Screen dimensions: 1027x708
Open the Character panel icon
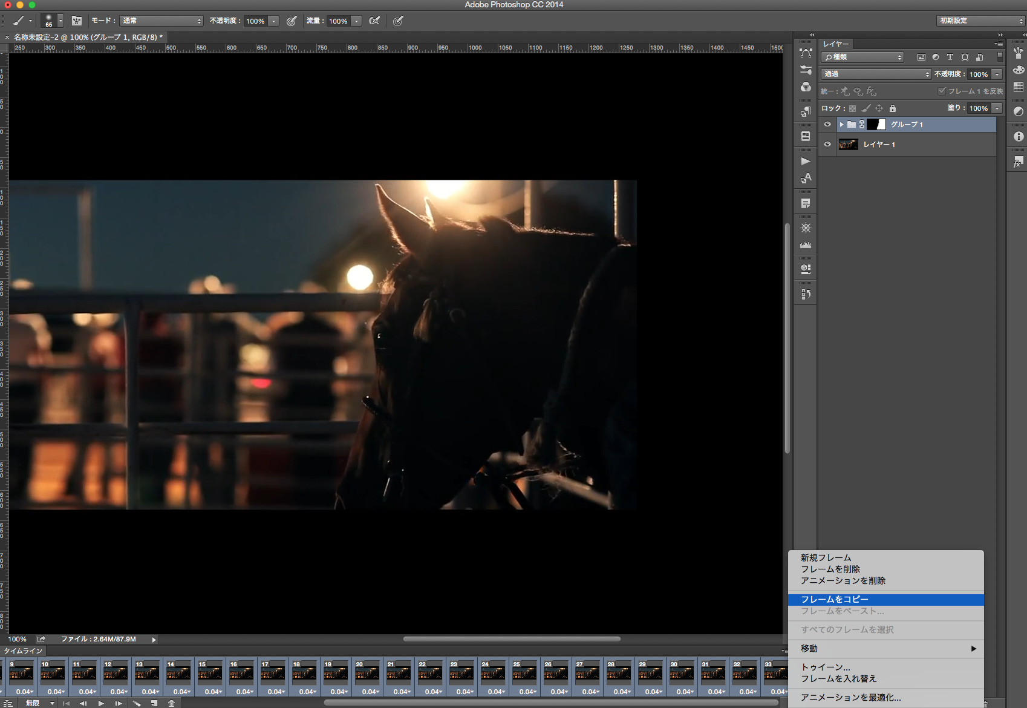coord(806,179)
